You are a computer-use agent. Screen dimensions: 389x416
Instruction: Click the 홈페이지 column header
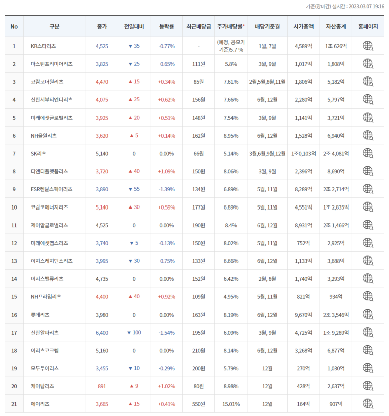point(368,26)
